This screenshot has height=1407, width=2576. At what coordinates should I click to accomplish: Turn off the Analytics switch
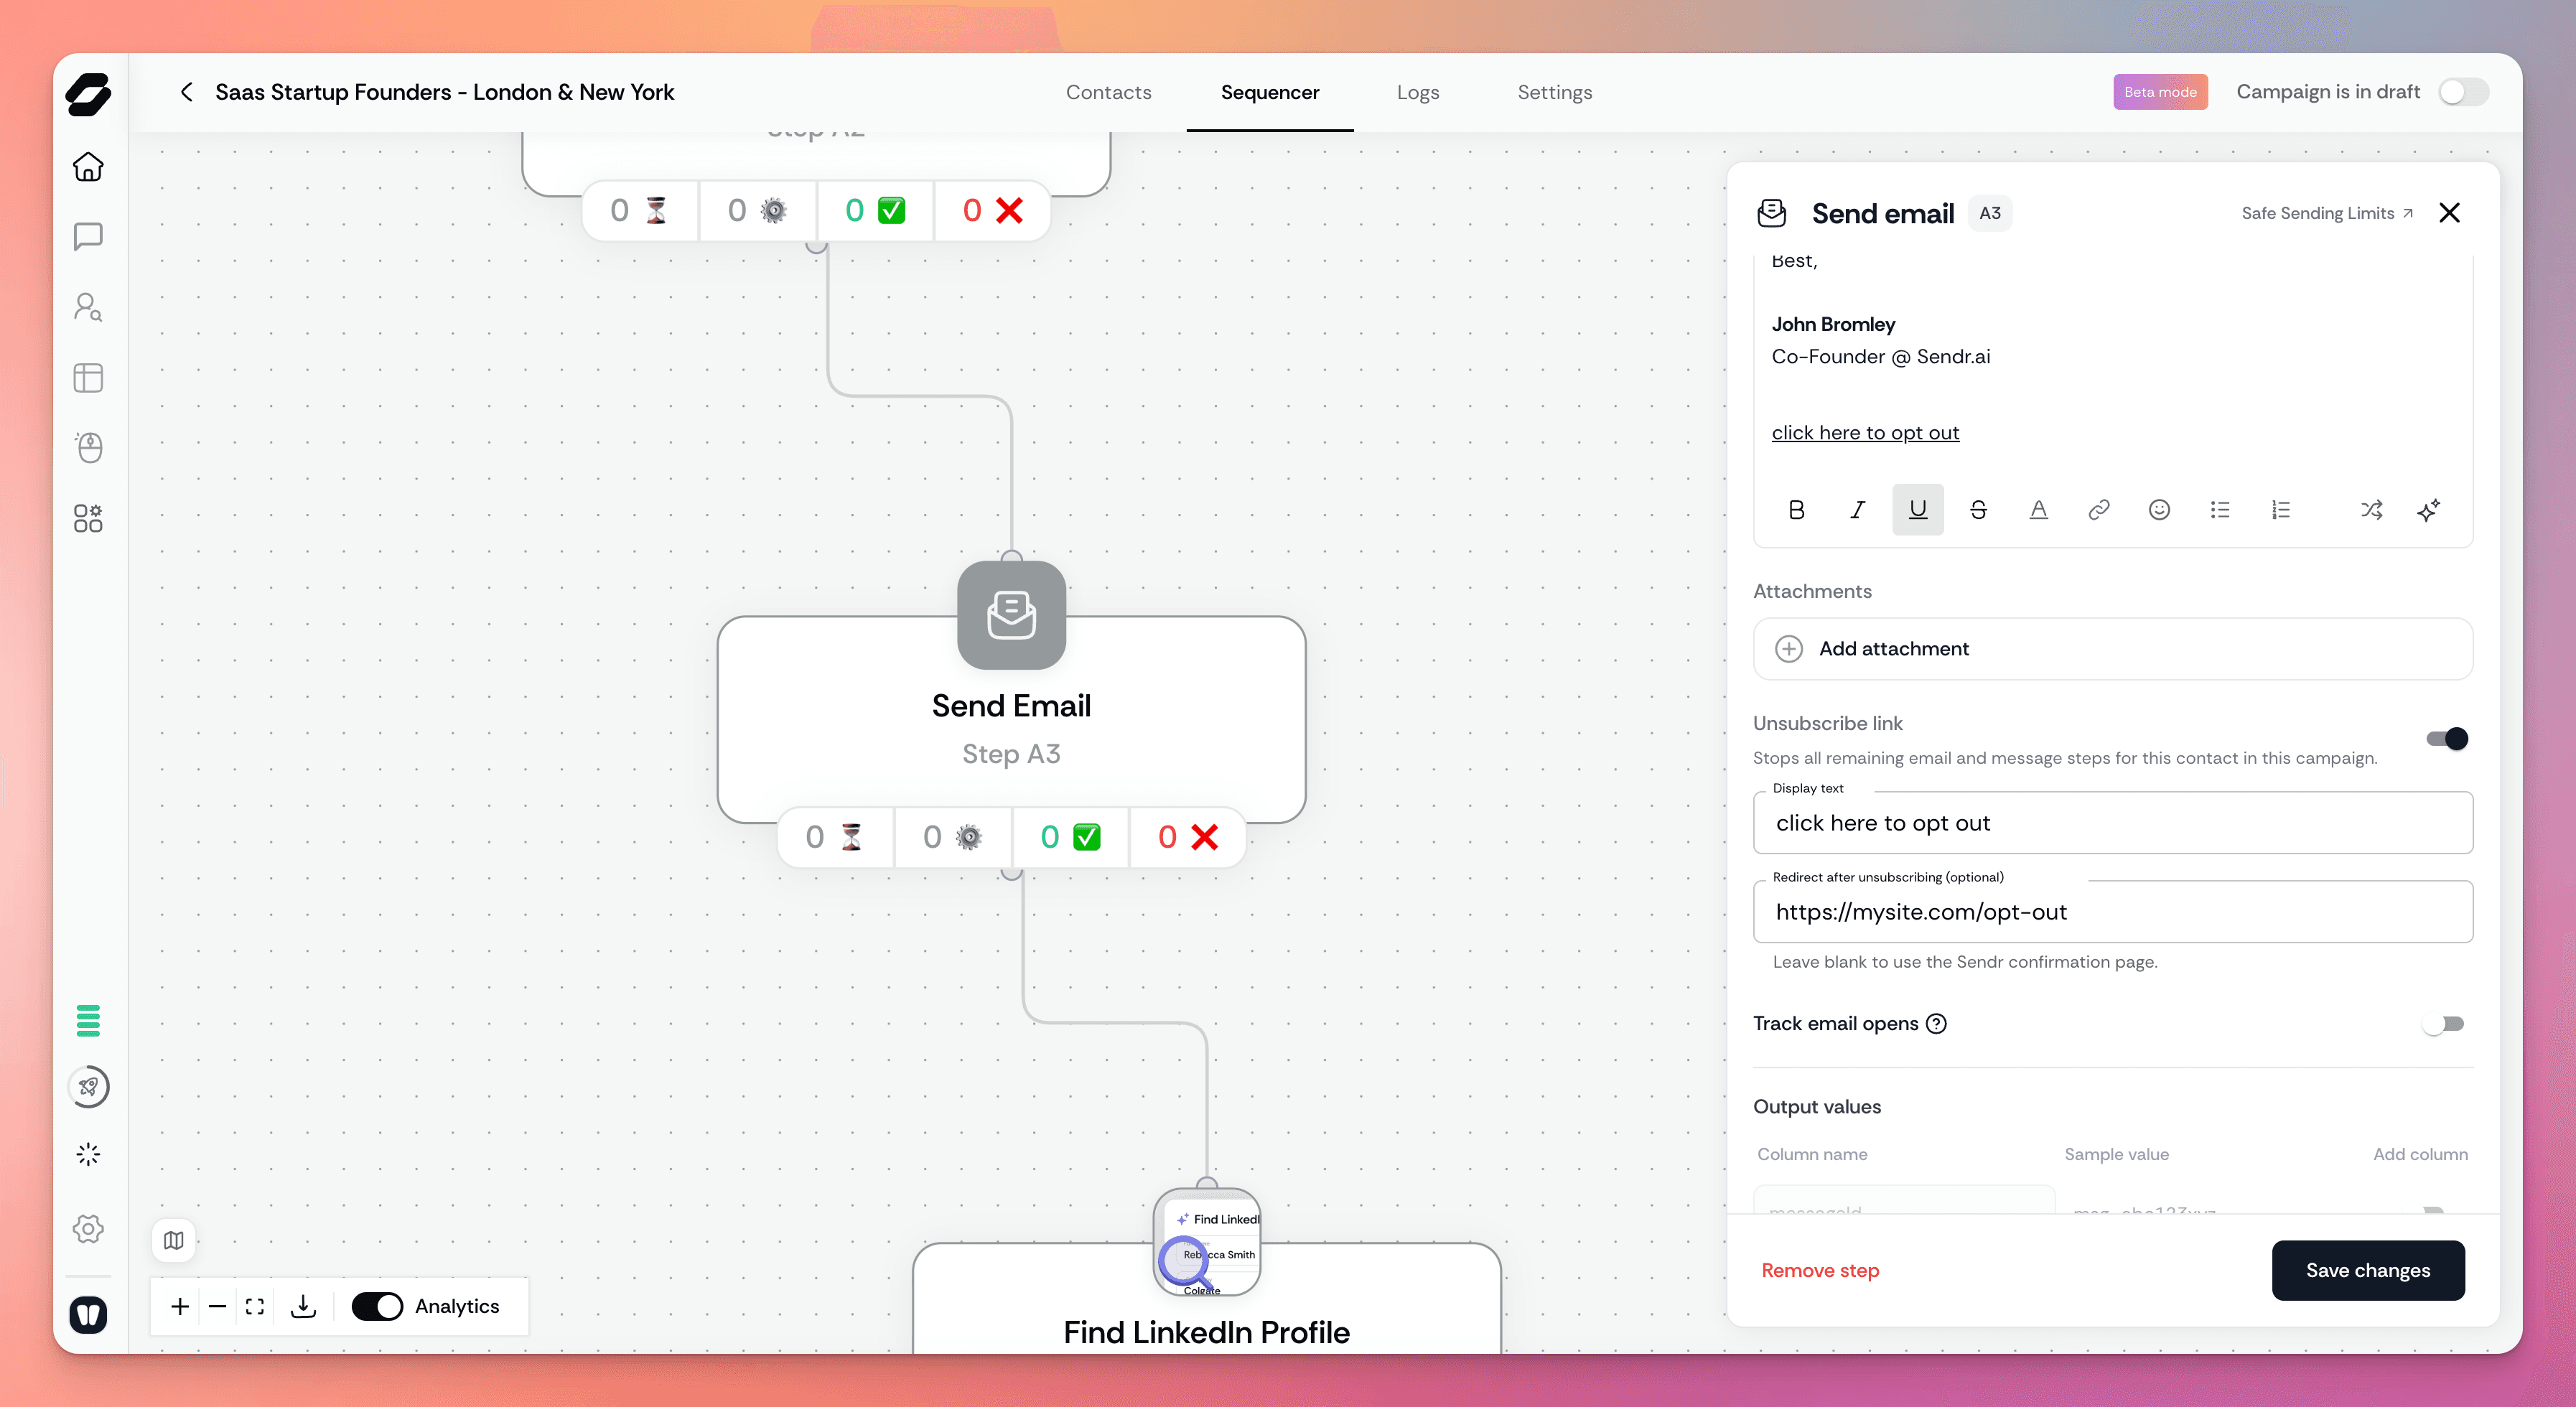point(377,1306)
